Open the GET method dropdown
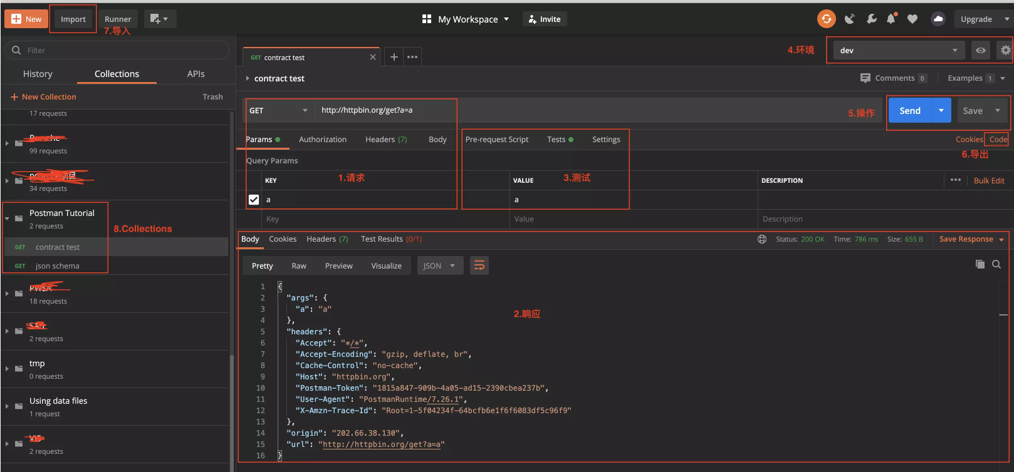The width and height of the screenshot is (1014, 472). [x=278, y=111]
